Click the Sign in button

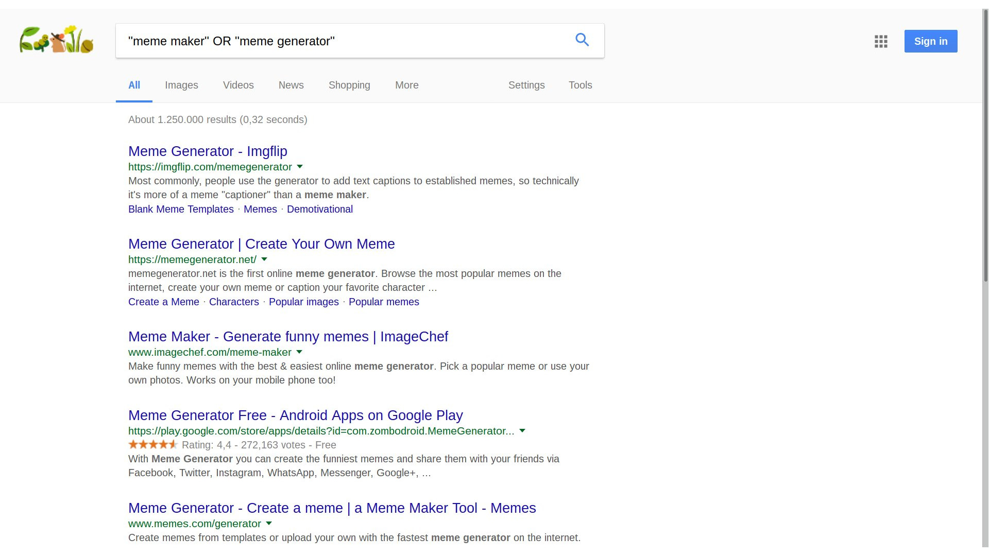click(930, 41)
